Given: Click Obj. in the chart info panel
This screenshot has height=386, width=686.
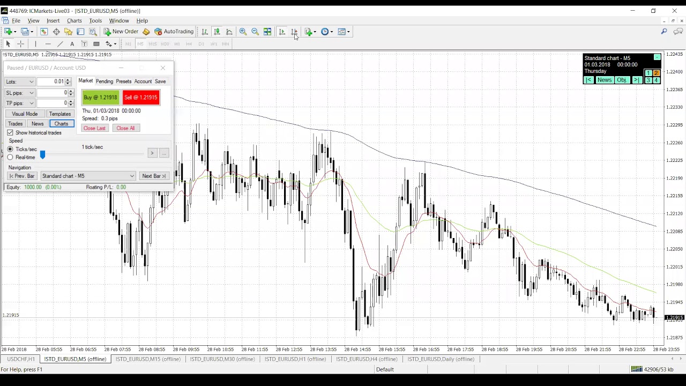Looking at the screenshot, I should point(622,80).
